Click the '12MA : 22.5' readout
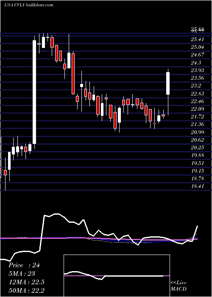The height and width of the screenshot is (297, 212). coord(26,282)
